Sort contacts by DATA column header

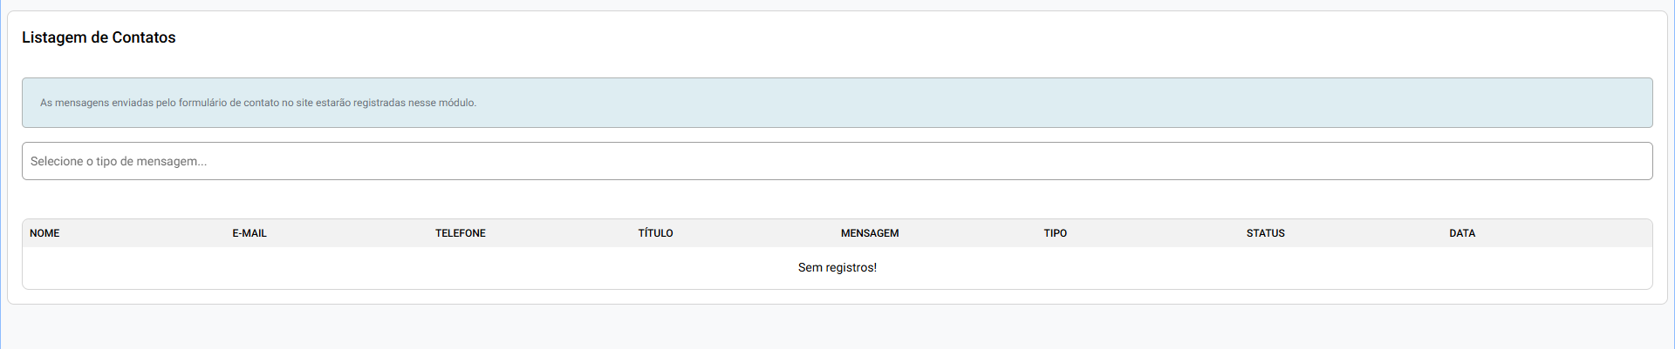pos(1462,233)
